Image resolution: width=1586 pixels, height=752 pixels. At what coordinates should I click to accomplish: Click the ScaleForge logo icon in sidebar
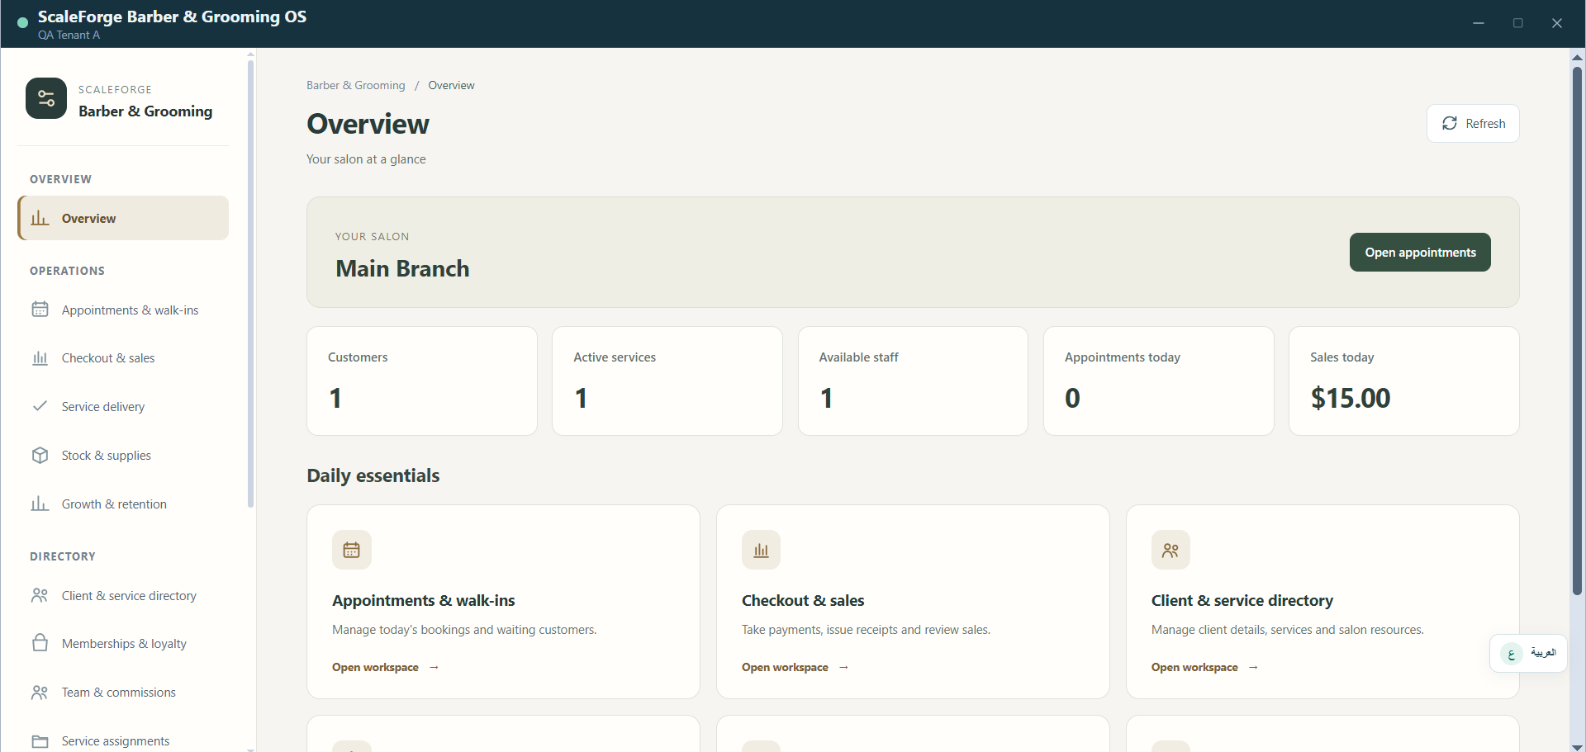tap(46, 98)
